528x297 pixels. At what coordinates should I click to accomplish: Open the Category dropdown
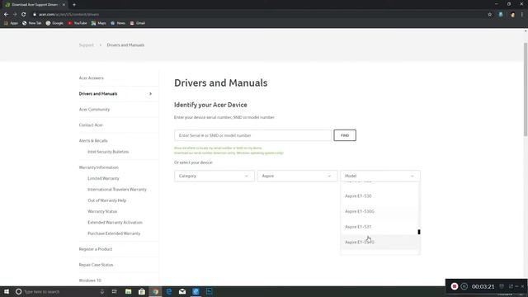(214, 176)
